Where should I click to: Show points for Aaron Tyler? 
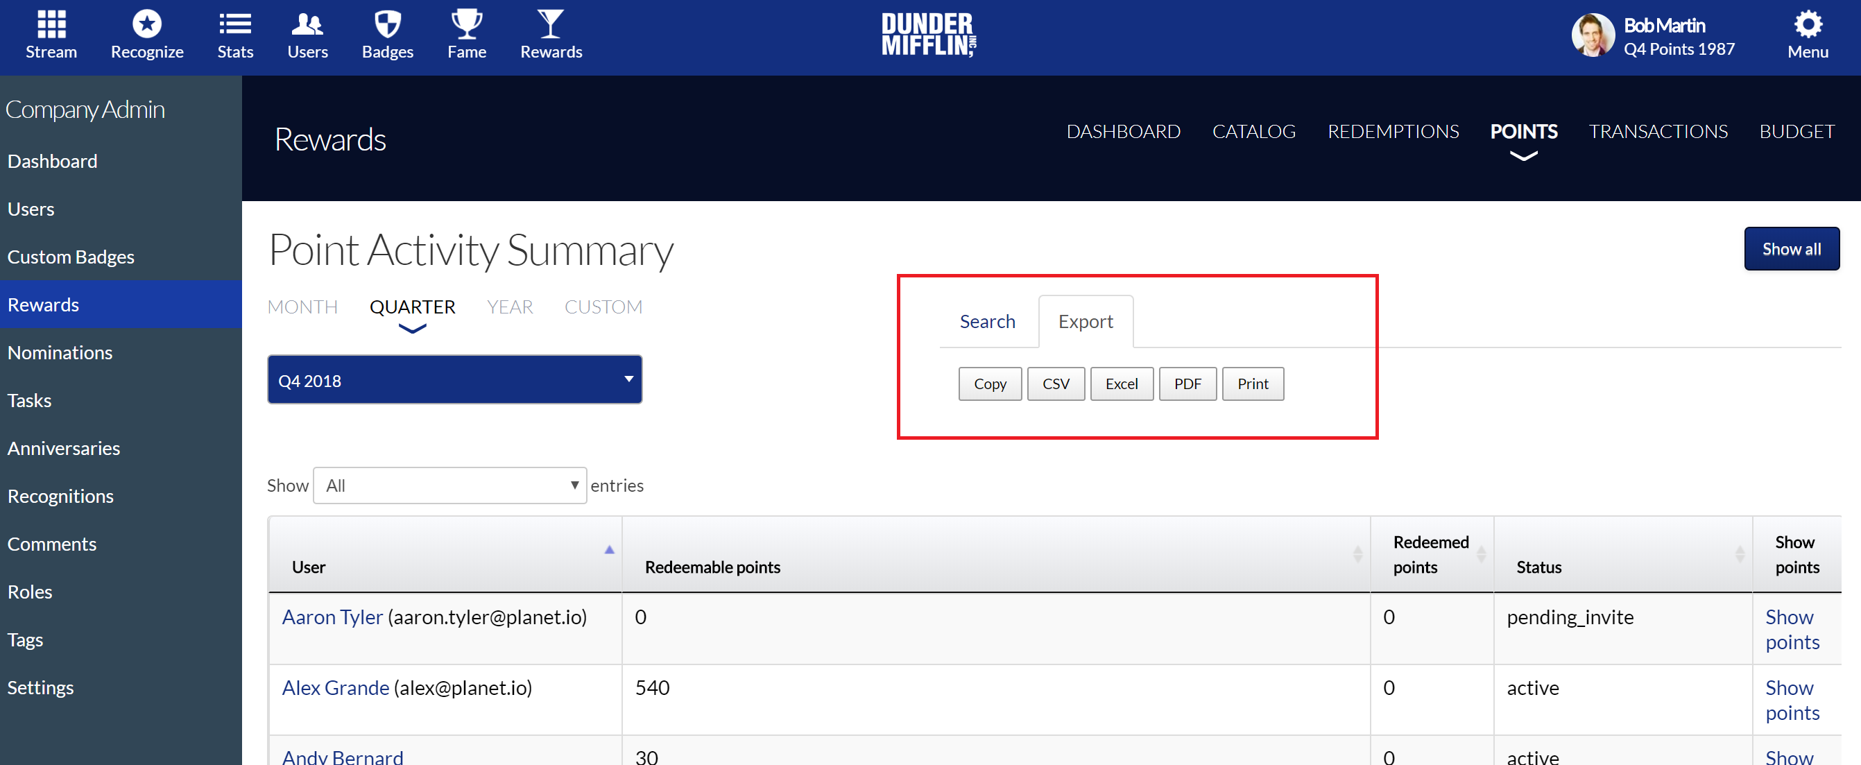1792,629
